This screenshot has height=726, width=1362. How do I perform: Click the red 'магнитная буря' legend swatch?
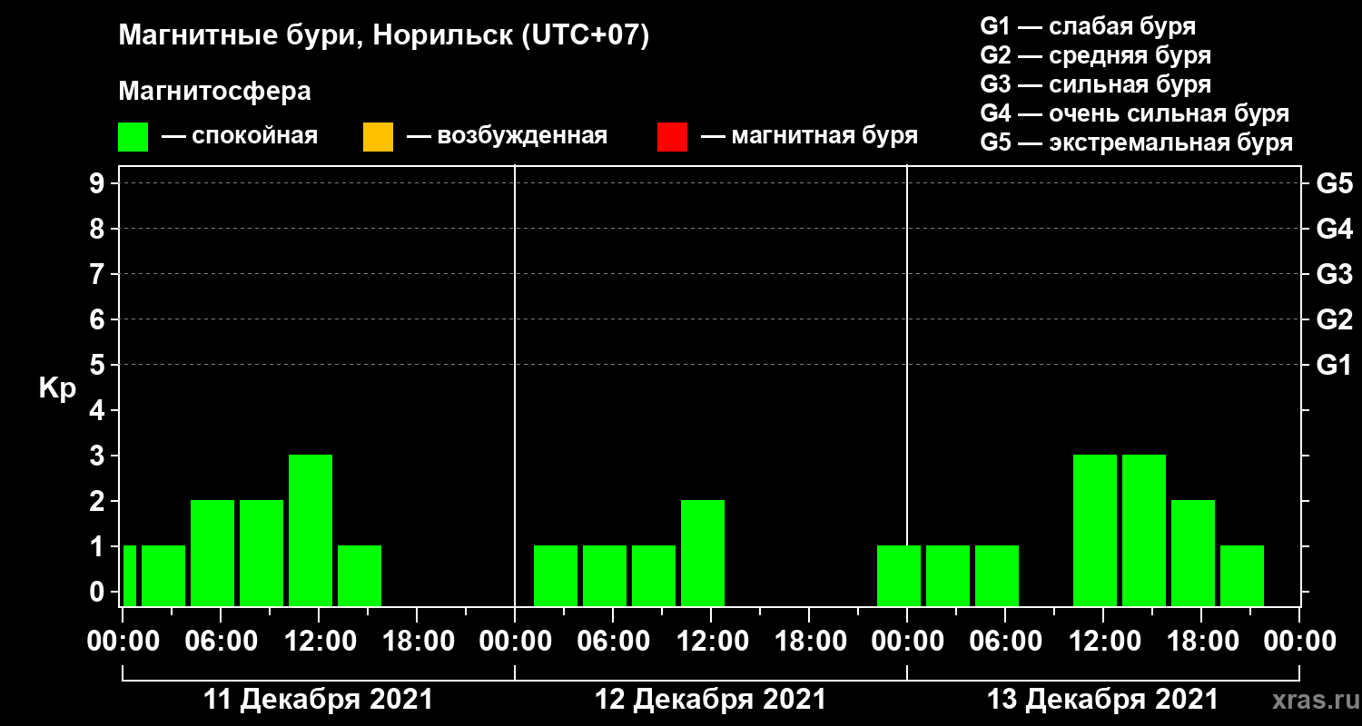(672, 137)
